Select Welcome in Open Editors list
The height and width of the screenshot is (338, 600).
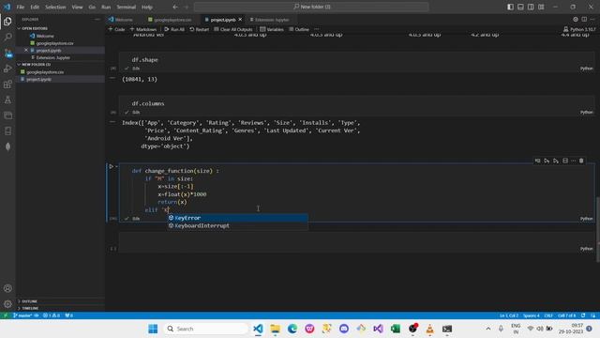click(45, 36)
